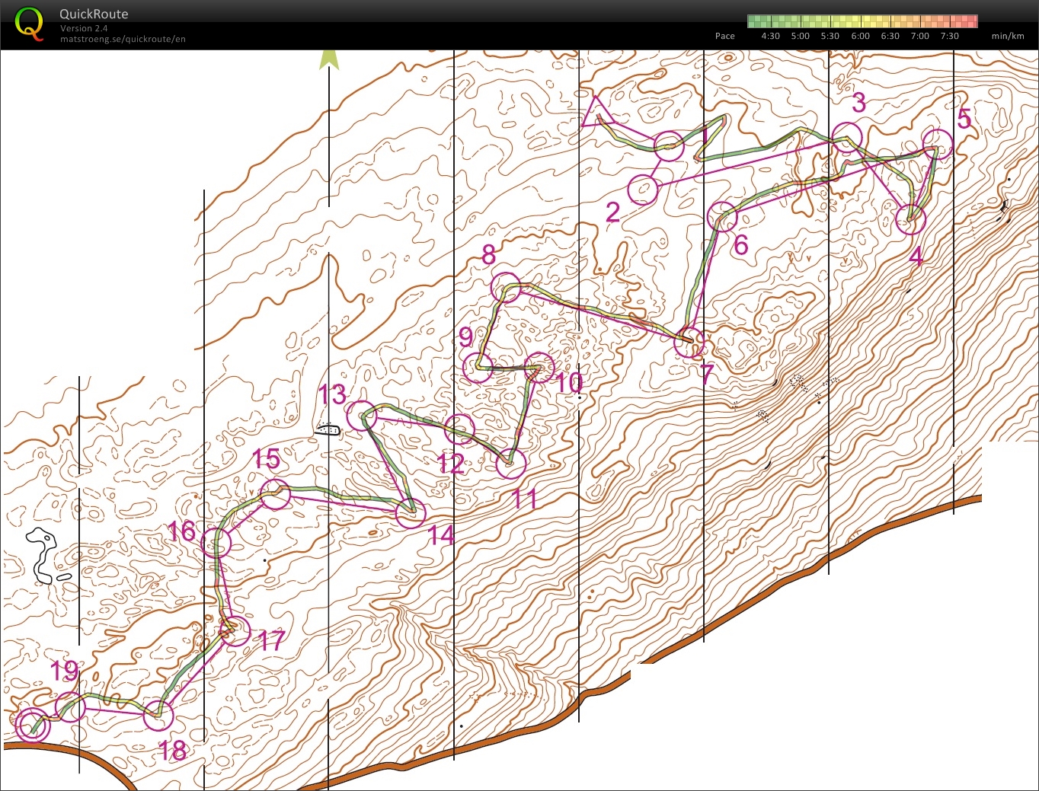Screen dimensions: 1039x791
Task: Select control circle 5
Action: 938,144
